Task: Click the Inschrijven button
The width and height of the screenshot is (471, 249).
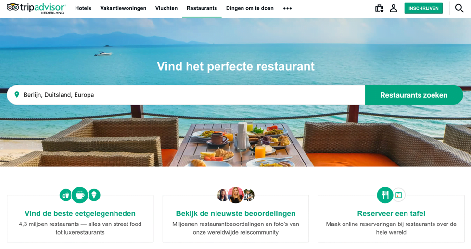Action: pyautogui.click(x=423, y=8)
